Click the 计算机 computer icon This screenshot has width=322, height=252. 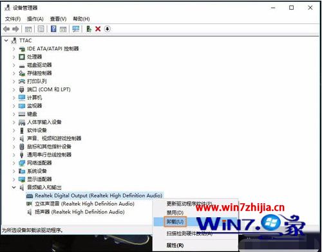pyautogui.click(x=22, y=98)
